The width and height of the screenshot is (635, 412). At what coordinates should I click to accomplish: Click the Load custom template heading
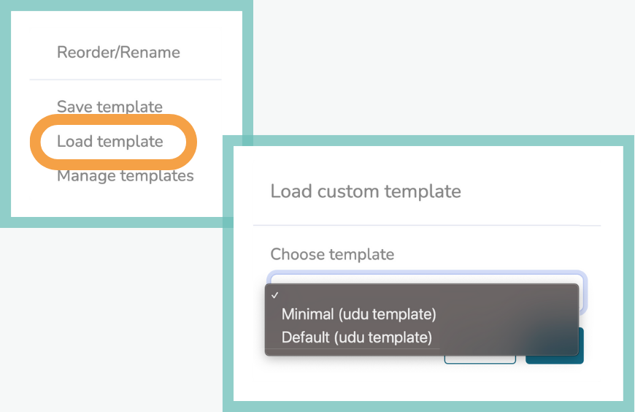(366, 191)
